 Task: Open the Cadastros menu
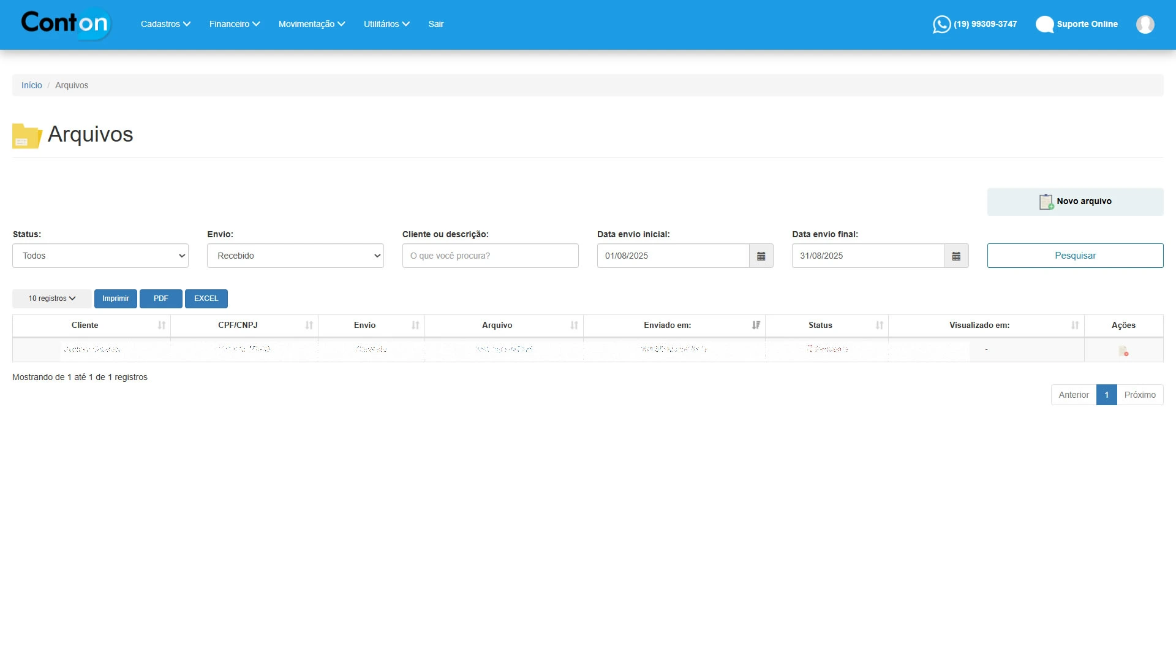pyautogui.click(x=165, y=24)
